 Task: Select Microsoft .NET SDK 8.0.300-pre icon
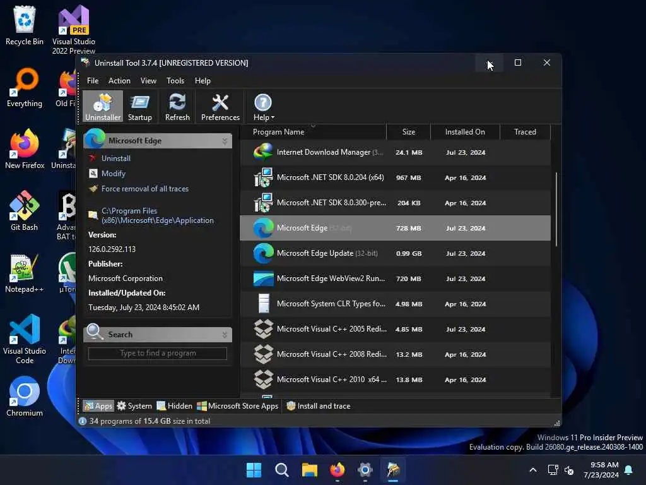263,203
